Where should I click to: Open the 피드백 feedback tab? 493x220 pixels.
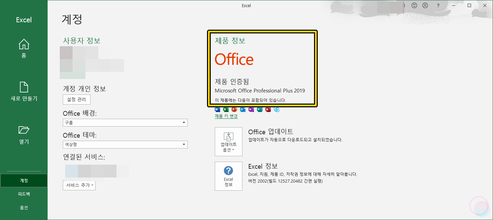coord(24,194)
